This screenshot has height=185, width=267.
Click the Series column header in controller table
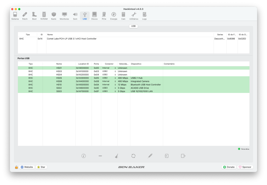[220, 34]
